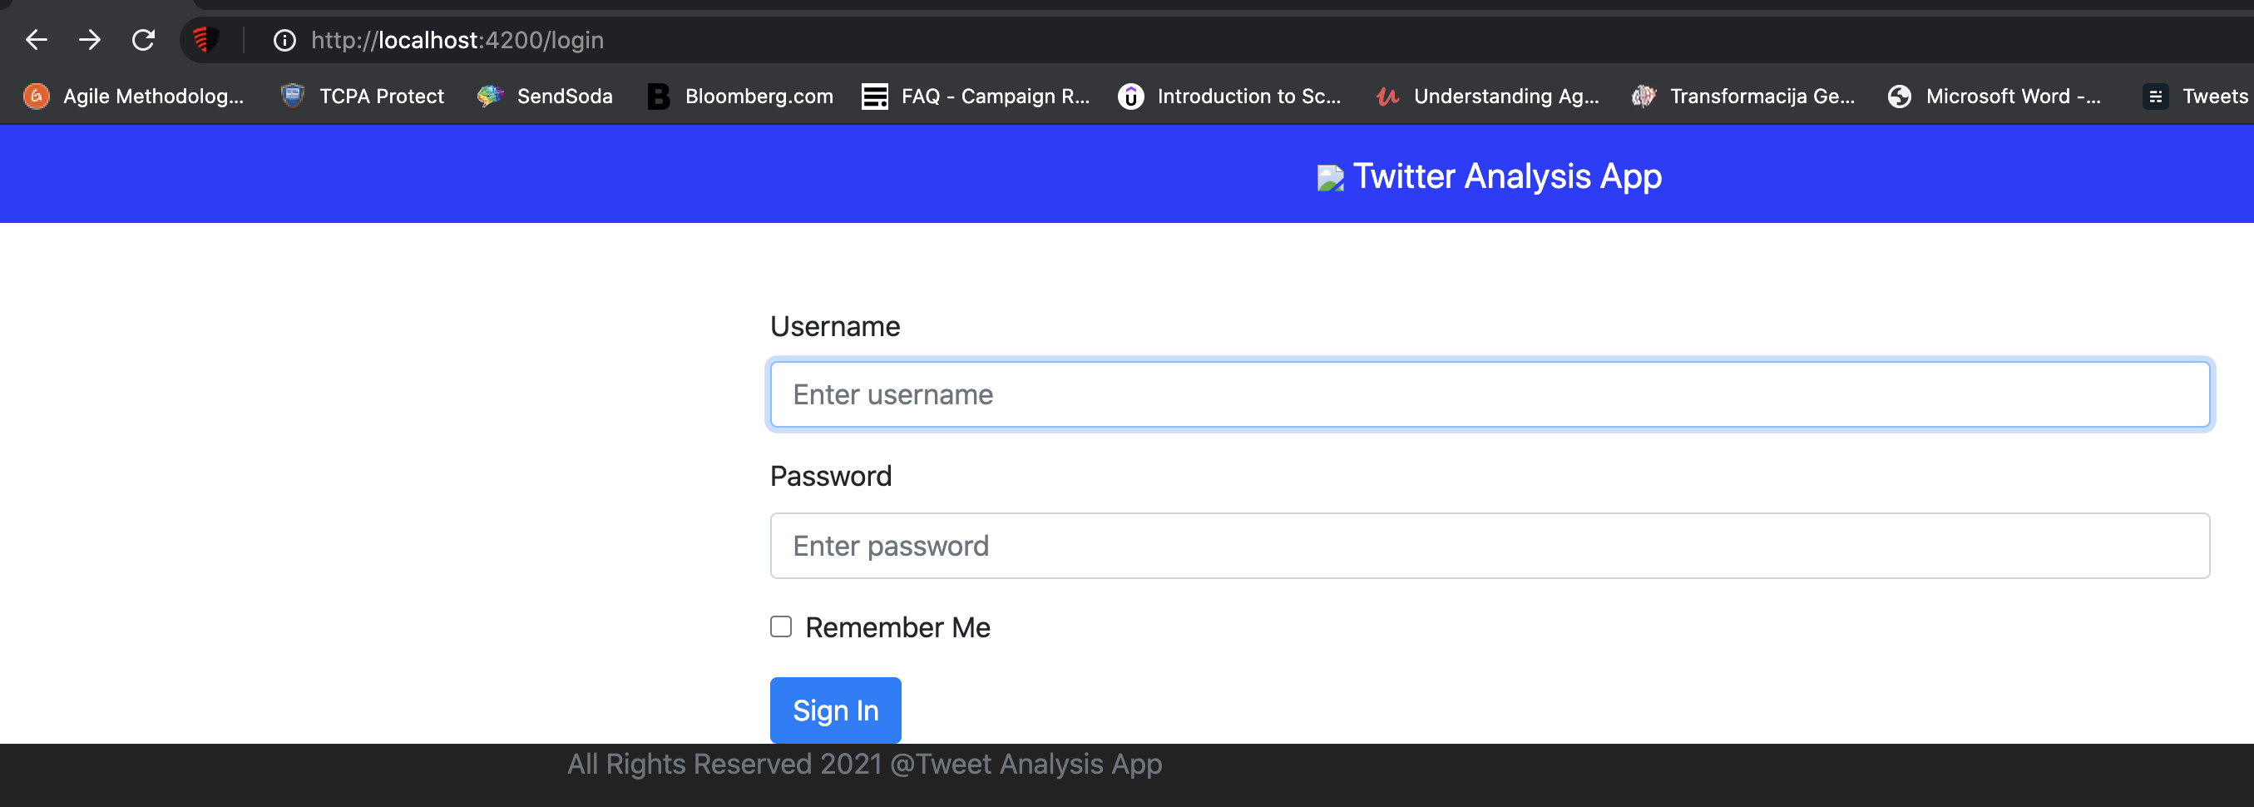Open the SendSoda bookmark

click(545, 97)
